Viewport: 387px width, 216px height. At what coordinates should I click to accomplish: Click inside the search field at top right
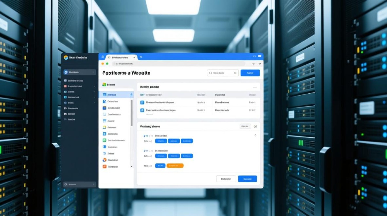(x=223, y=73)
